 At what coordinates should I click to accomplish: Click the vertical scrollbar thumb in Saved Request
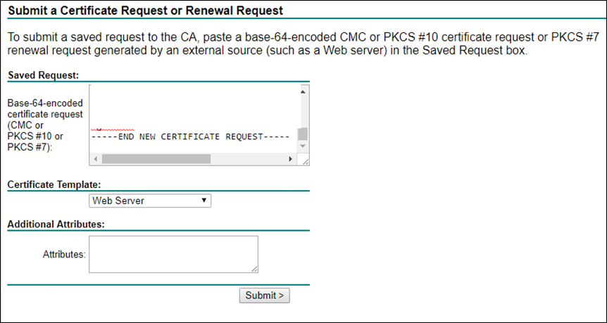click(x=303, y=134)
